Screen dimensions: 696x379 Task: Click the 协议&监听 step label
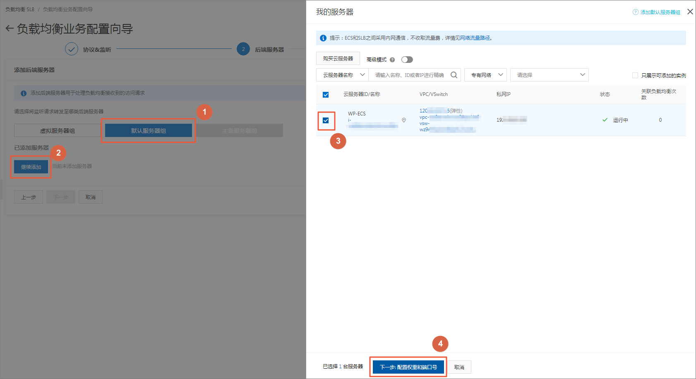[x=97, y=50]
